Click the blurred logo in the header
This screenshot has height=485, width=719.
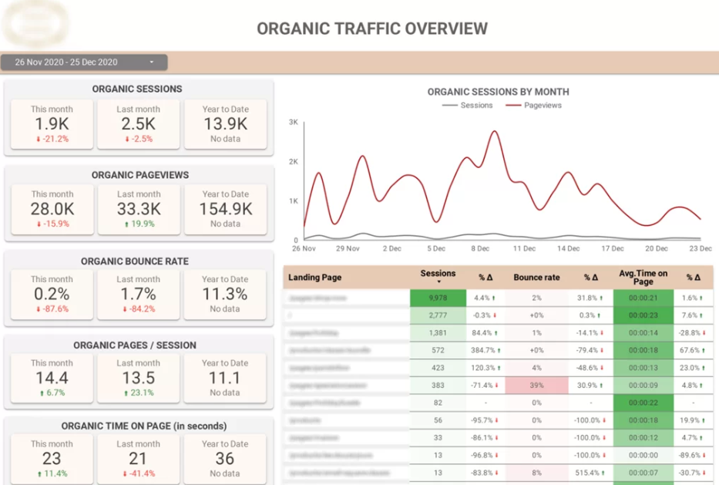pyautogui.click(x=35, y=25)
